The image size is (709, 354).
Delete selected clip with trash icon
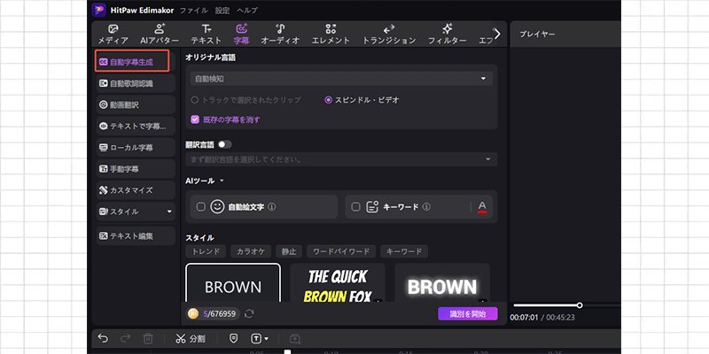pyautogui.click(x=148, y=339)
